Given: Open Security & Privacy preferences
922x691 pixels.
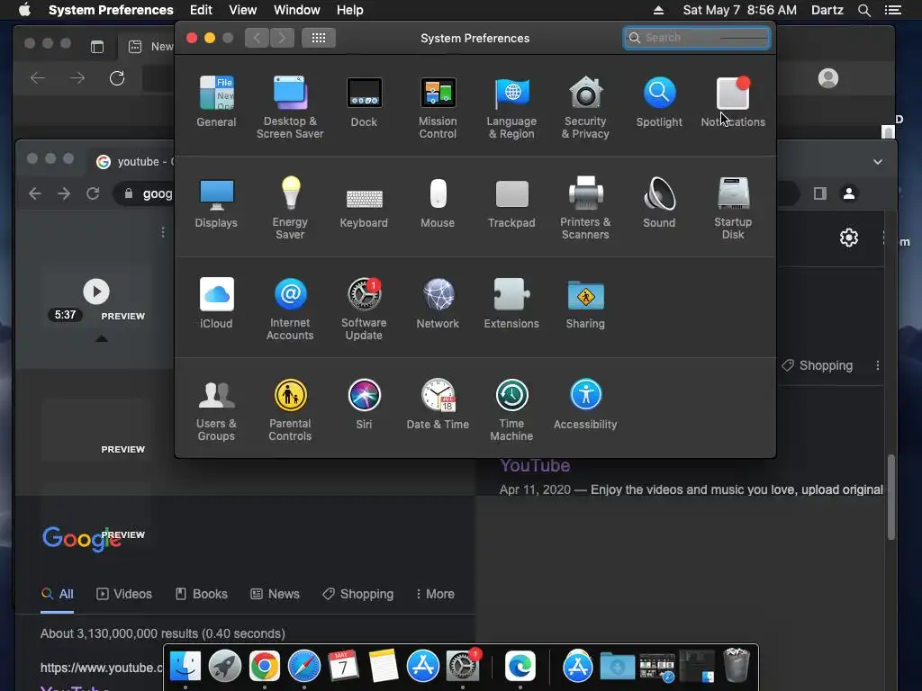Looking at the screenshot, I should pyautogui.click(x=585, y=107).
